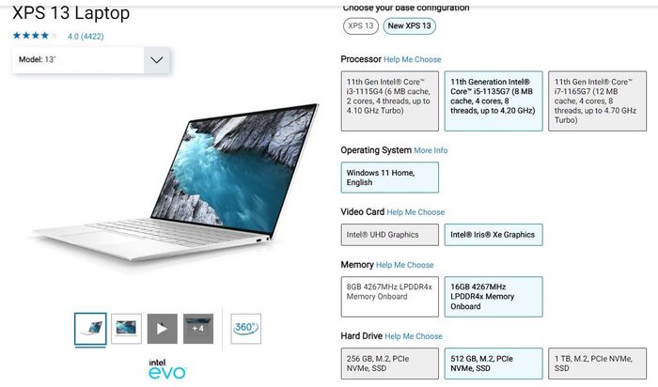
Task: Select the i3-1115G4 processor option
Action: point(390,101)
